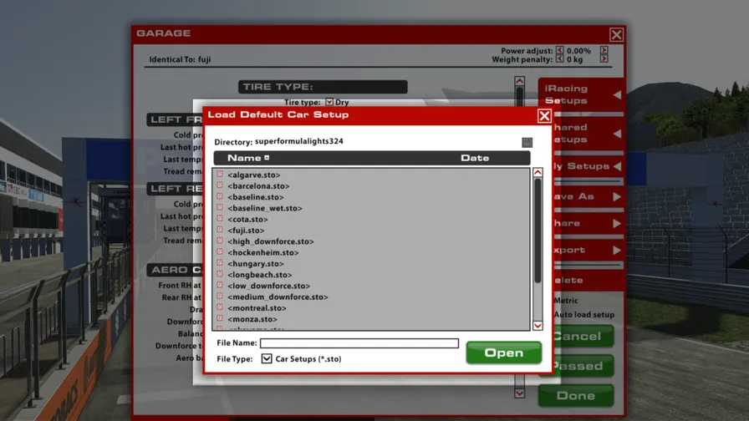Open the Save As option in Garage
Screen dimensions: 749x421
pyautogui.click(x=588, y=196)
